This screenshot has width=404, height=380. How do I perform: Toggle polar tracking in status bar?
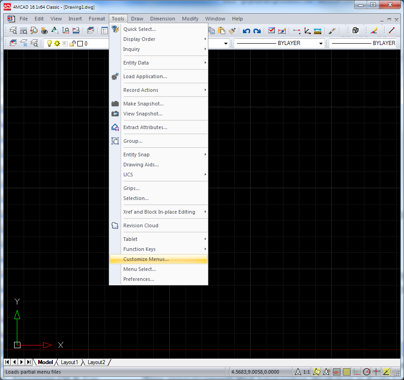367,372
